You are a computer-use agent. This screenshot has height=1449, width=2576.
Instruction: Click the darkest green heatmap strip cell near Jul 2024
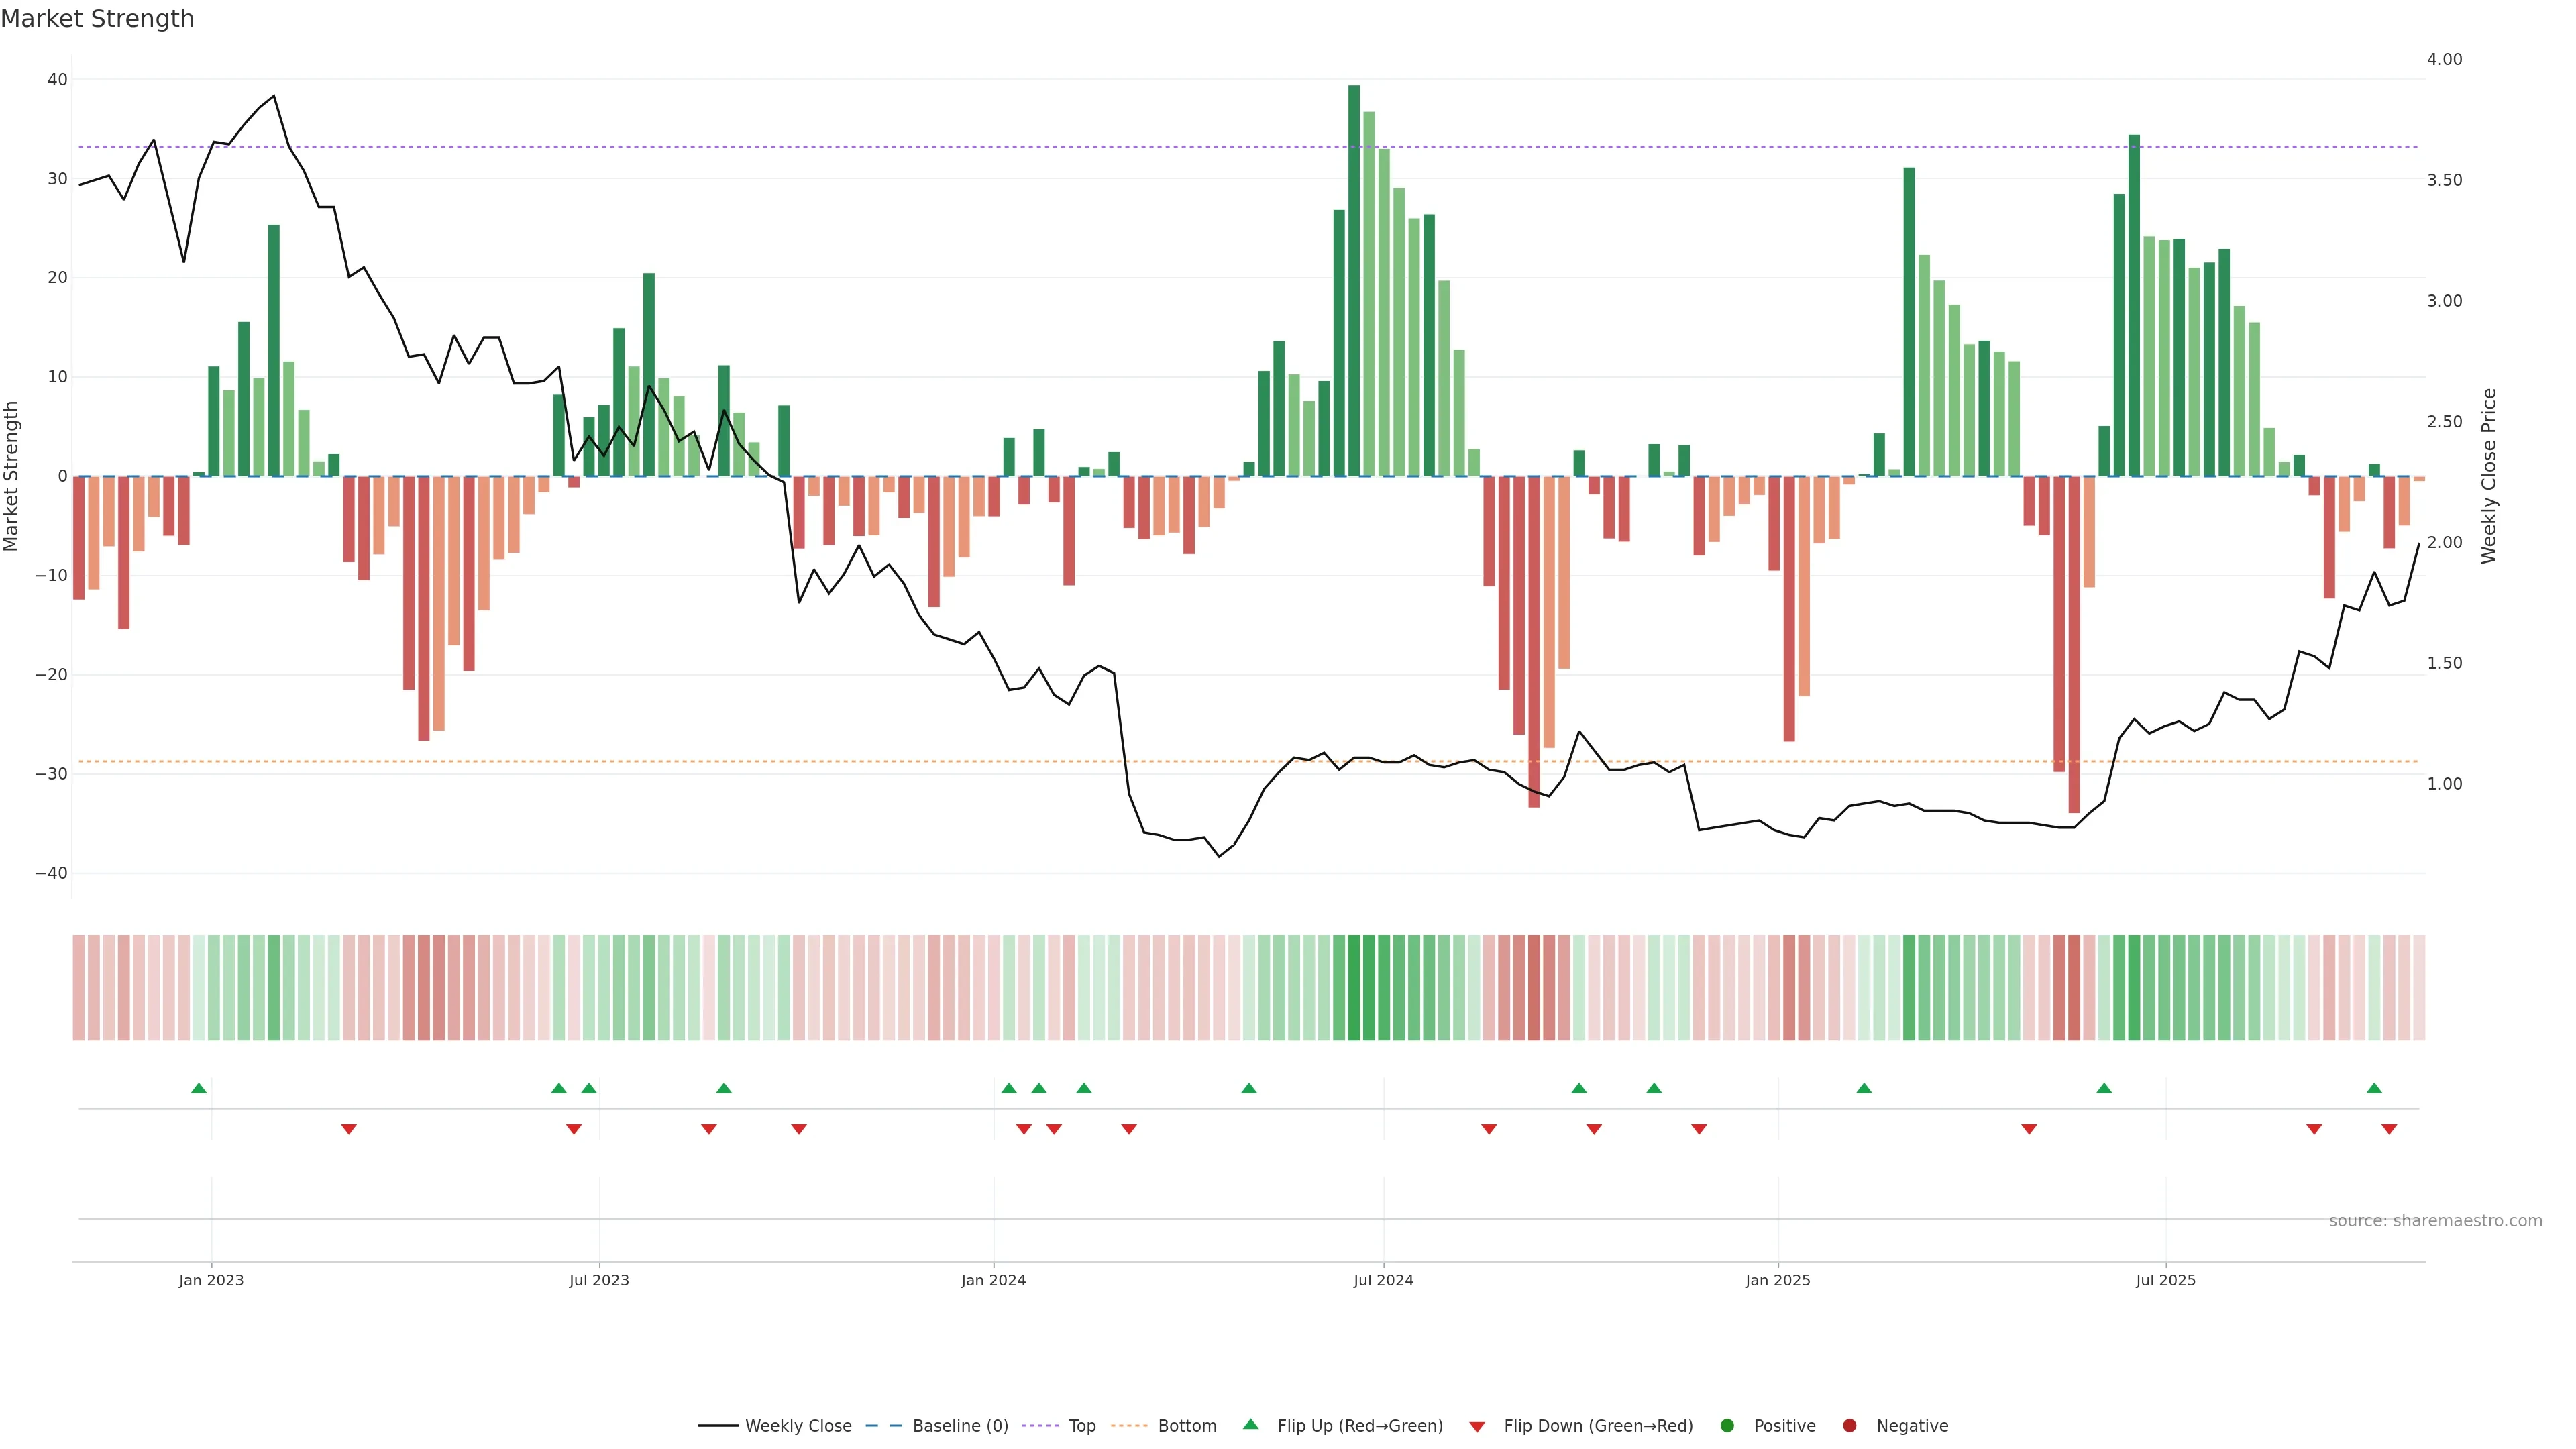(1354, 988)
